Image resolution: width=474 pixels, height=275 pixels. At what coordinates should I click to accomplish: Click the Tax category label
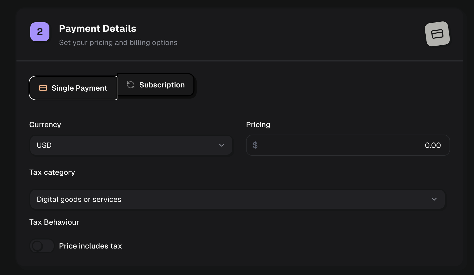click(52, 172)
